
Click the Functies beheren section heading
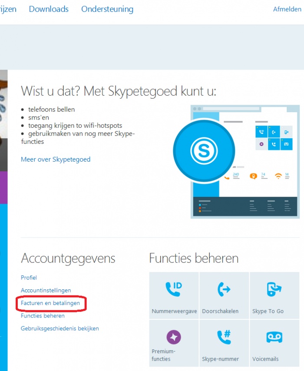pyautogui.click(x=194, y=258)
